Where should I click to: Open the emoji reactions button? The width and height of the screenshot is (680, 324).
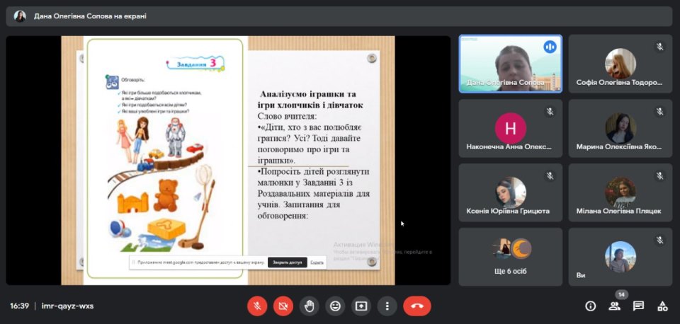[x=335, y=306]
